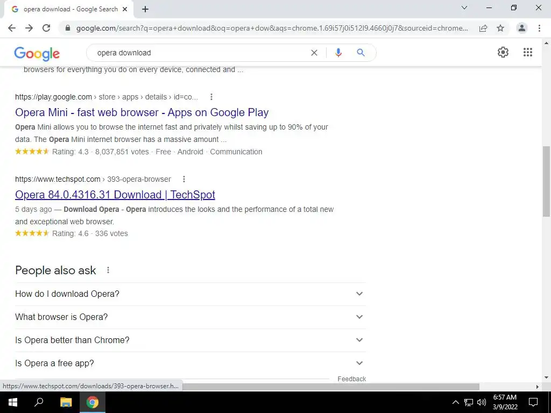Click scroll-right arrow of horizontal scrollbar

537,387
